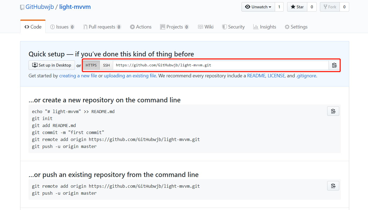Open the Actions tab
Image resolution: width=368 pixels, height=210 pixels.
click(141, 27)
